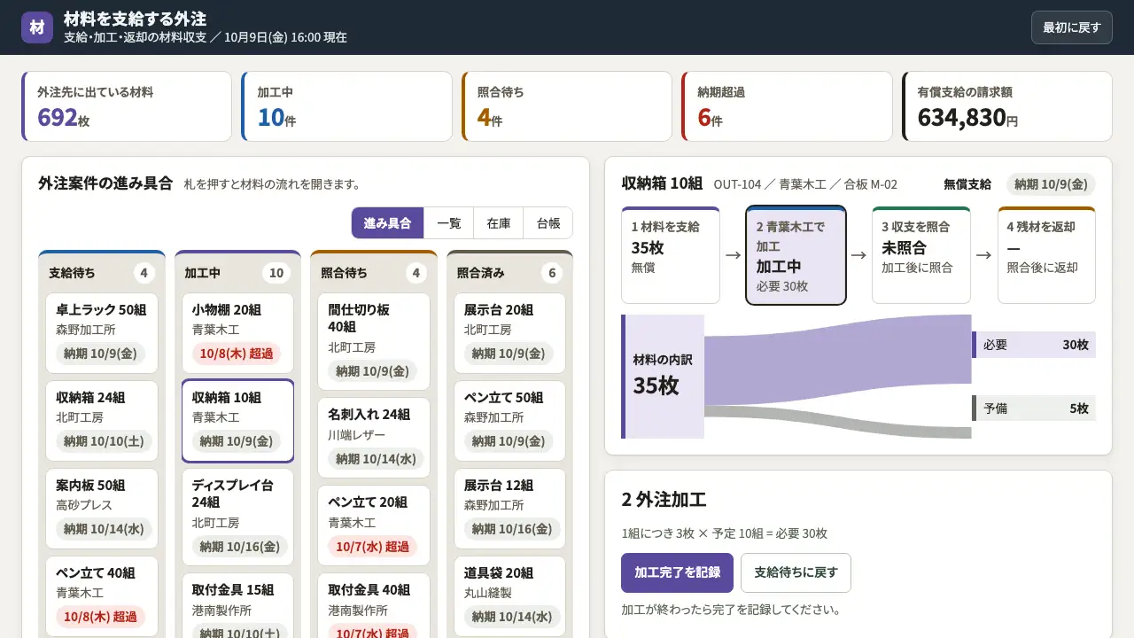The height and width of the screenshot is (638, 1134).
Task: Open the ペン立て 50組 森野加工所 card
Action: click(509, 421)
